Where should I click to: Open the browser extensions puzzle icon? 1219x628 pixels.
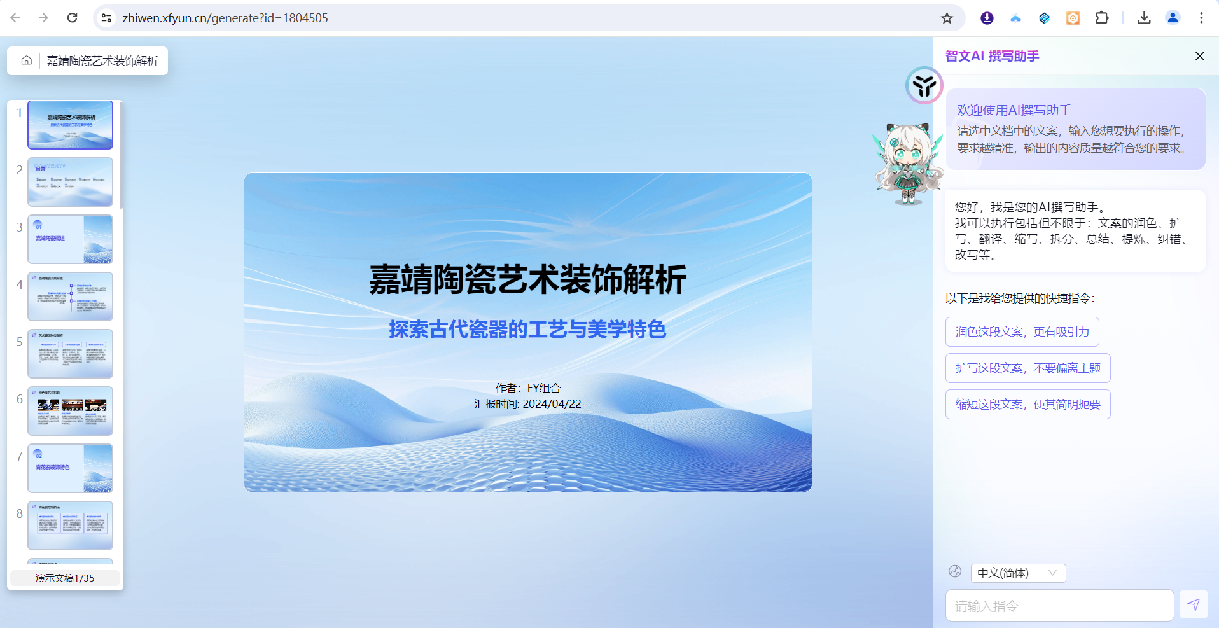[1102, 18]
